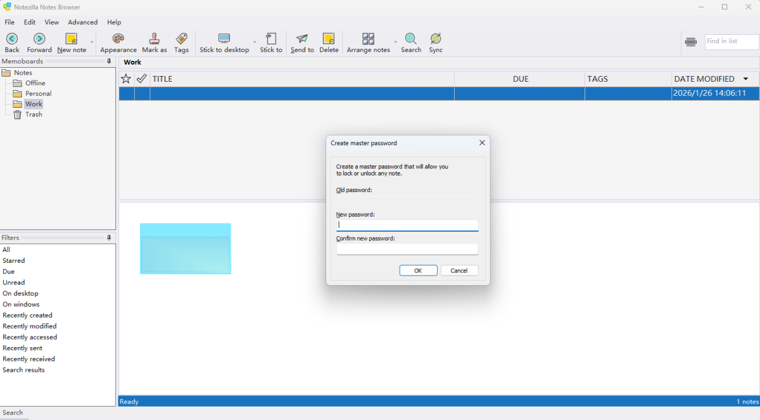Open the Advanced menu

click(x=83, y=22)
